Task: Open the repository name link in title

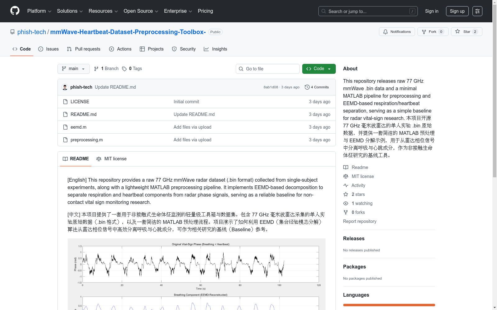Action: point(128,32)
